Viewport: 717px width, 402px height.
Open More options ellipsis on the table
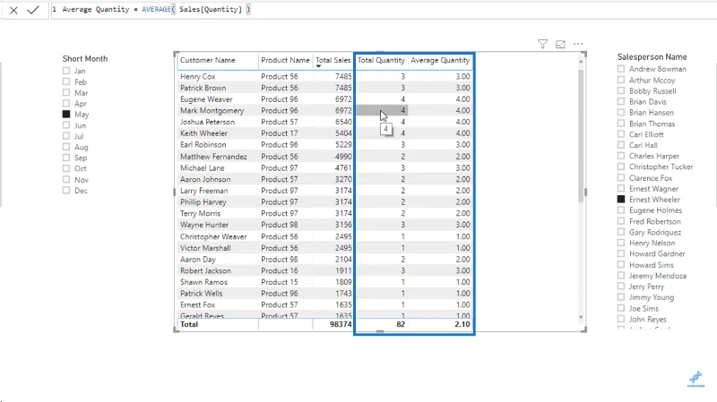pos(578,44)
